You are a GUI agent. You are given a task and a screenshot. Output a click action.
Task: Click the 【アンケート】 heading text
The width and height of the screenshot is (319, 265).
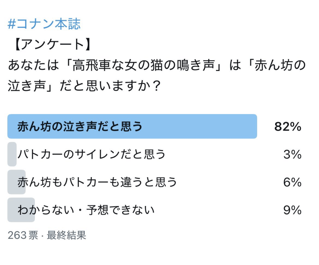click(53, 44)
